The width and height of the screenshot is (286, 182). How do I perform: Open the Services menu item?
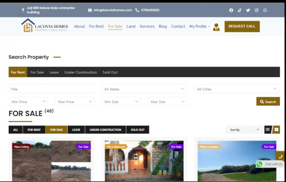(147, 26)
